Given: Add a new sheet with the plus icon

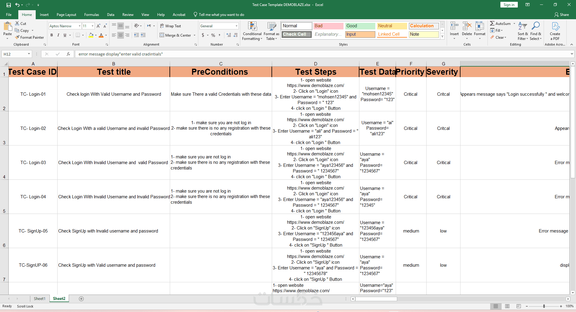Looking at the screenshot, I should point(81,299).
